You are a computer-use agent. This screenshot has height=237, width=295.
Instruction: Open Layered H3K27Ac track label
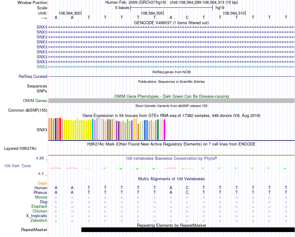20,149
